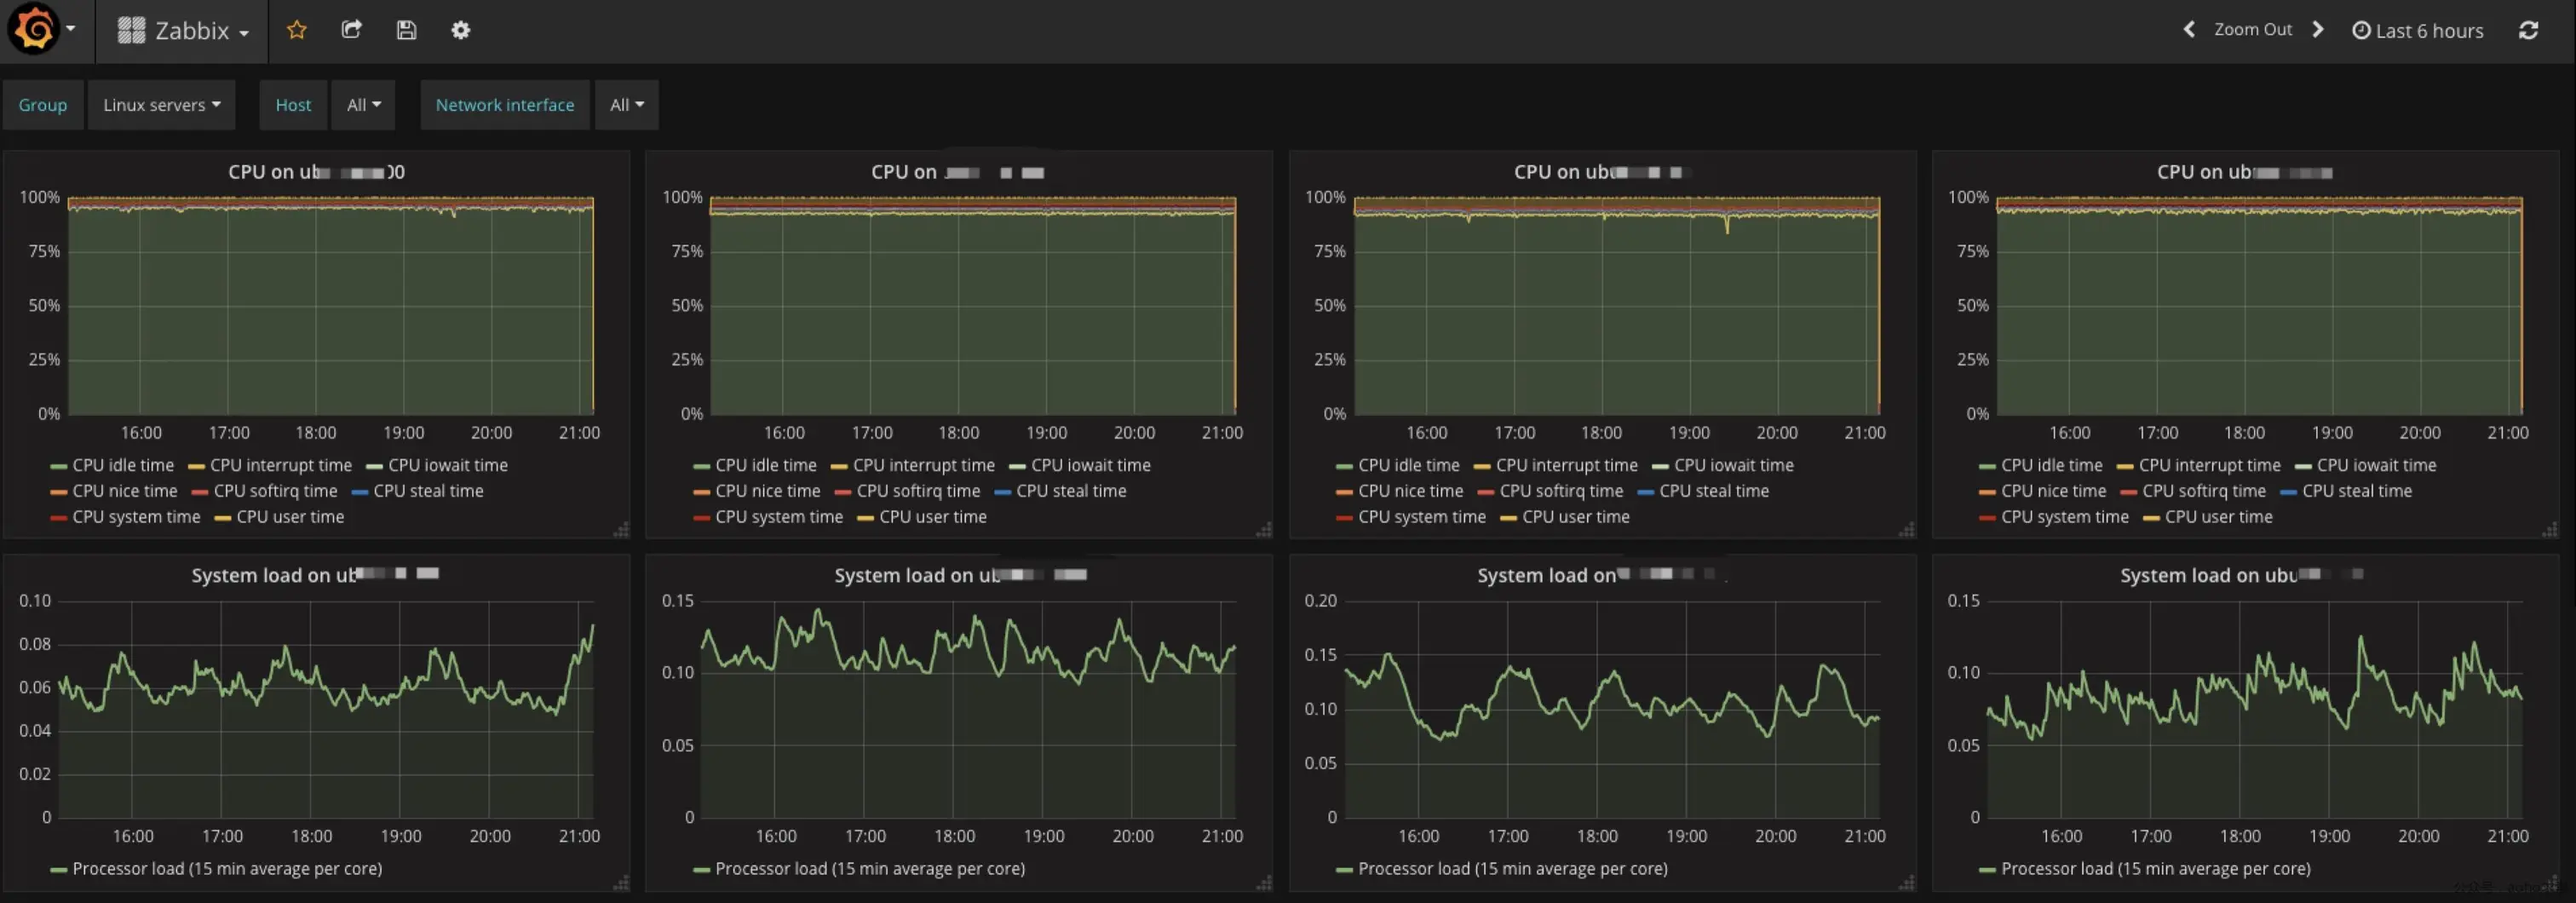Click resize handle of second System load panel
This screenshot has height=903, width=2576.
tap(1264, 882)
